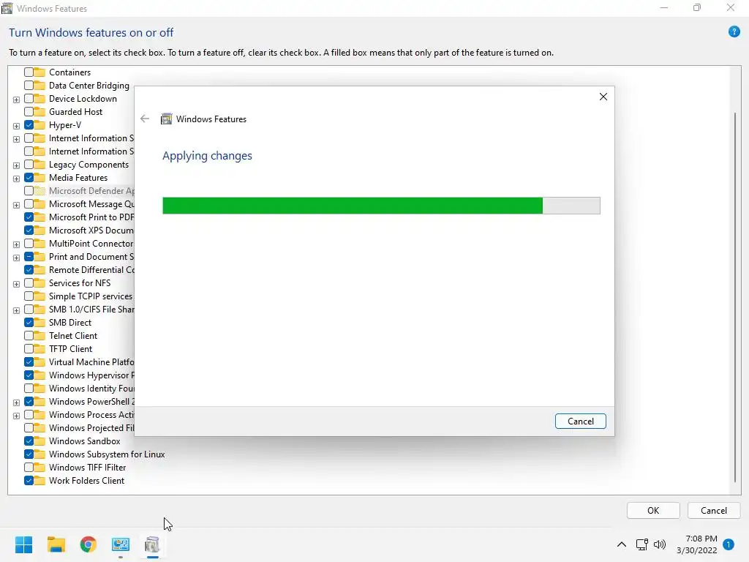Image resolution: width=749 pixels, height=562 pixels.
Task: Expand the Device Lockdown node
Action: 16,100
